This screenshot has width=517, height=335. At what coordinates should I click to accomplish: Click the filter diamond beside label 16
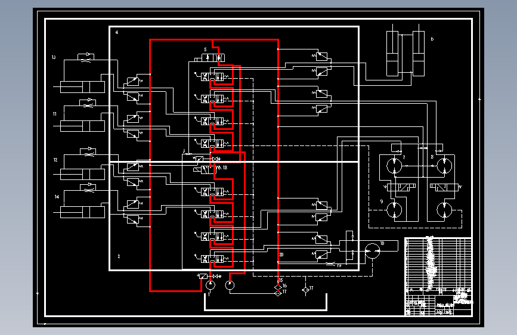coord(278,287)
